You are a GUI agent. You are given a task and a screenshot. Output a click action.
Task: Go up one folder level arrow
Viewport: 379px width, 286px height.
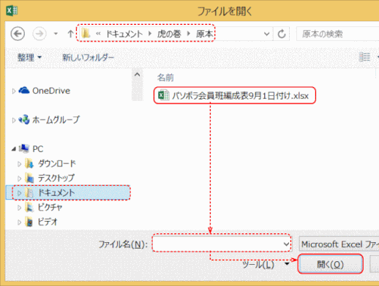(70, 34)
